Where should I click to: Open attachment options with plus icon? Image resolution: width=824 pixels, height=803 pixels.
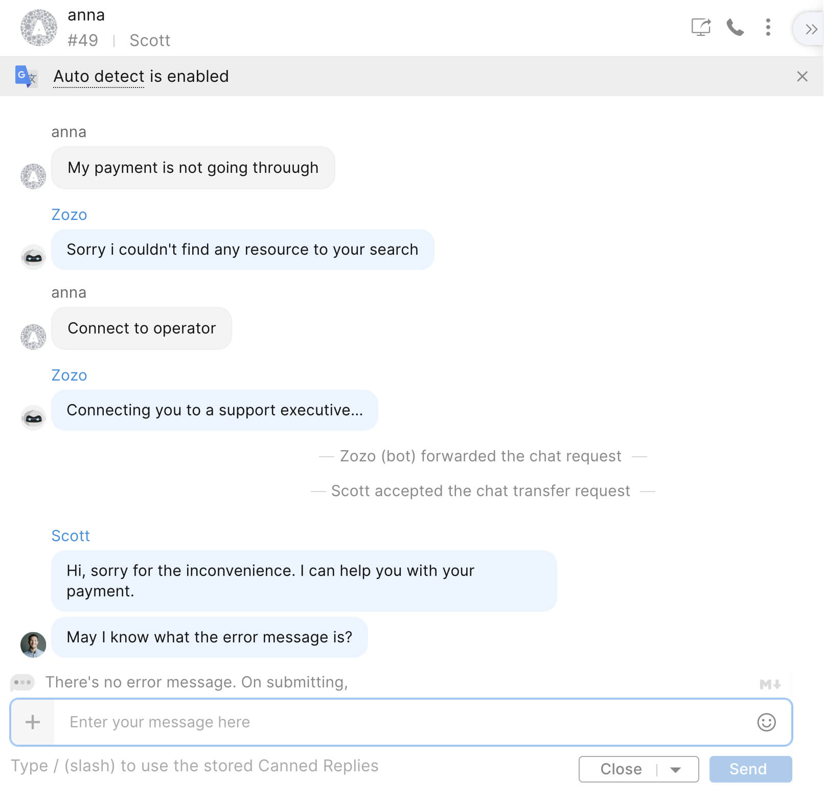(x=33, y=722)
